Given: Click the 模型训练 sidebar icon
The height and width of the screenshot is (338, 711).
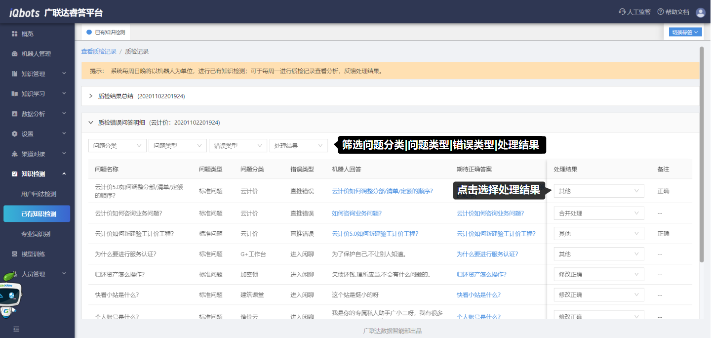Looking at the screenshot, I should [x=15, y=254].
